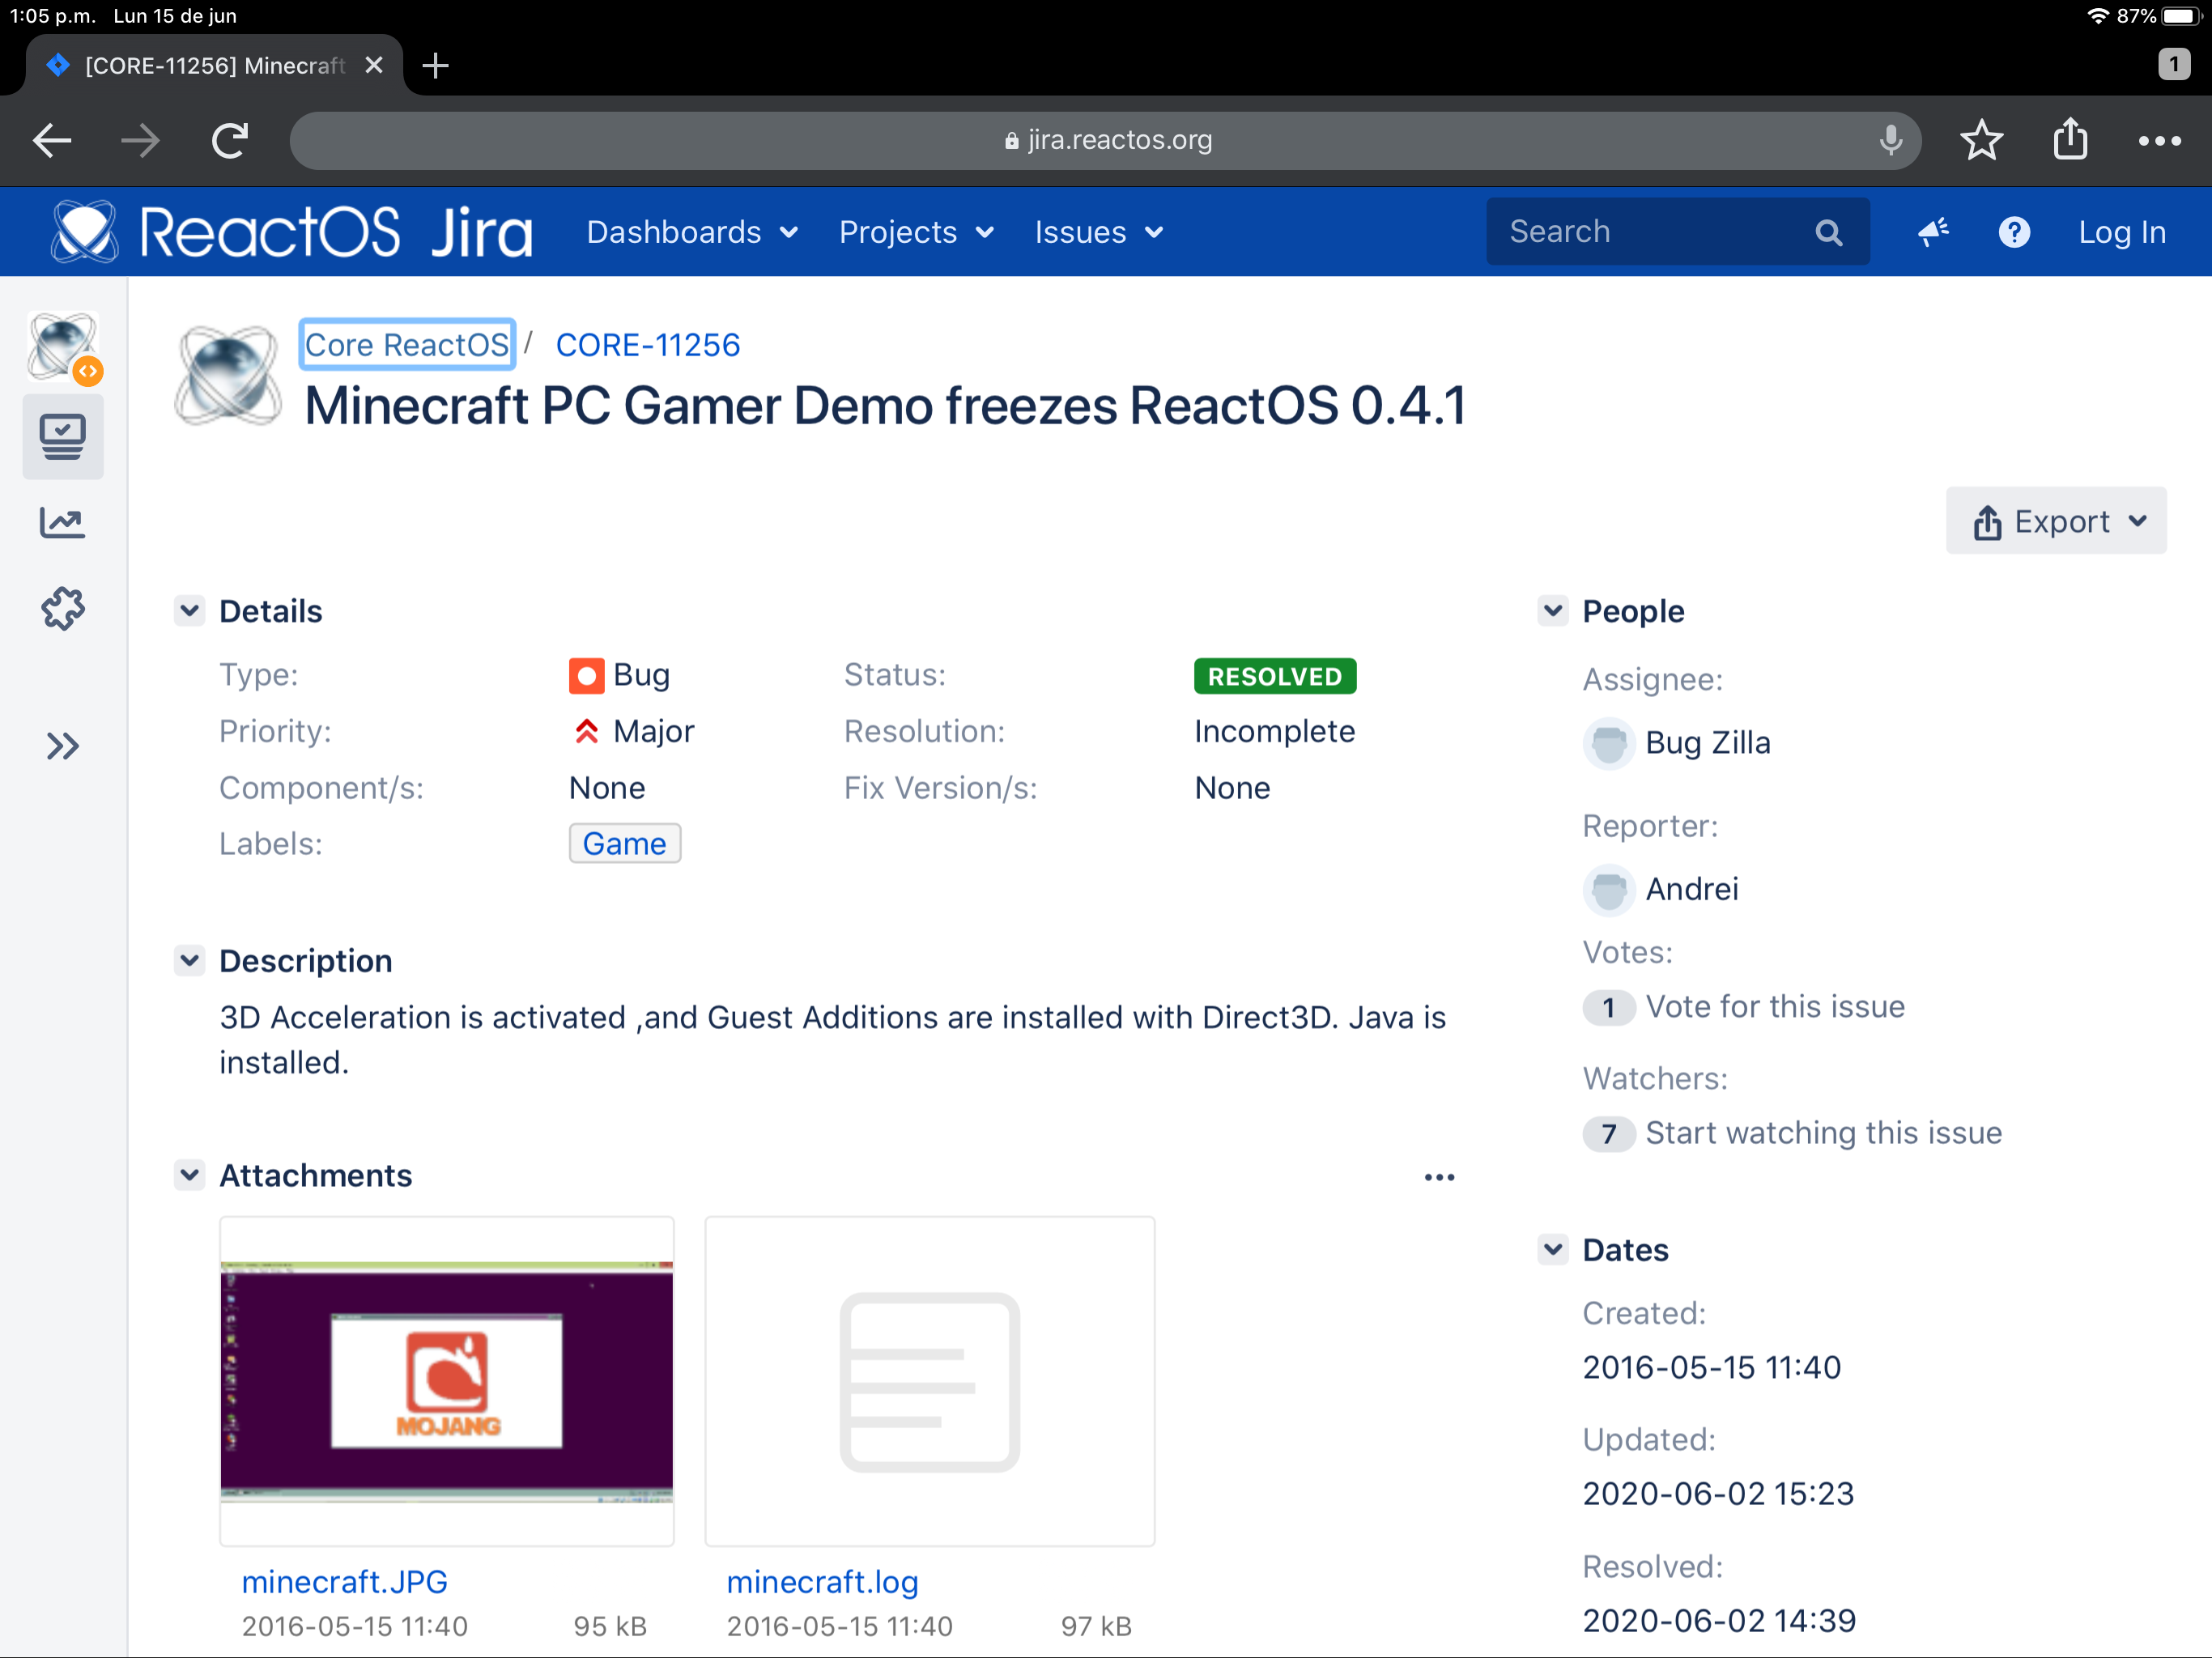Tap the browser share icon
The height and width of the screenshot is (1658, 2212).
tap(2070, 140)
